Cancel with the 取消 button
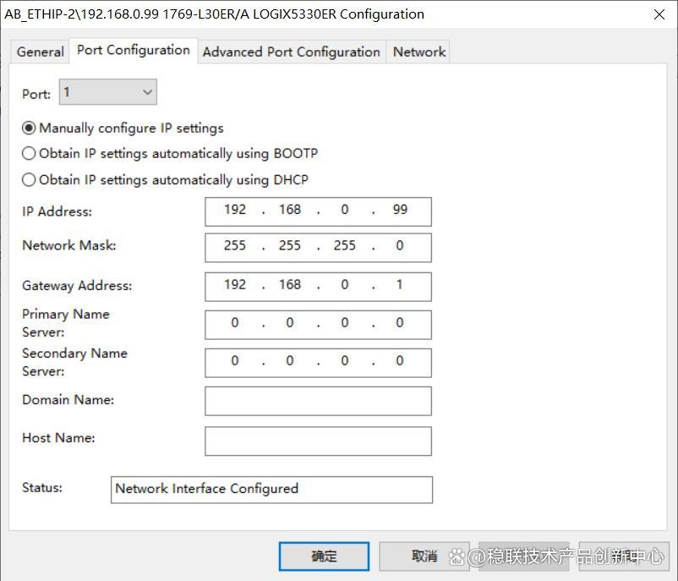Image resolution: width=678 pixels, height=581 pixels. click(x=424, y=556)
